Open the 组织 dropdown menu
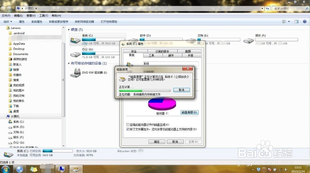The image size is (310, 173). pyautogui.click(x=8, y=22)
